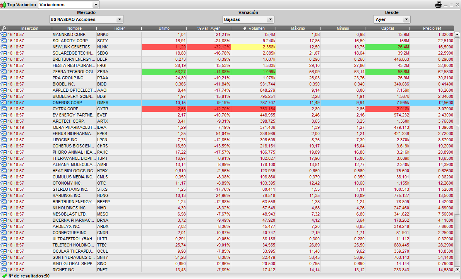Screen dimensions: 461x279
Task: Select the ALBANY MOLECULA... name cell
Action: pyautogui.click(x=74, y=164)
